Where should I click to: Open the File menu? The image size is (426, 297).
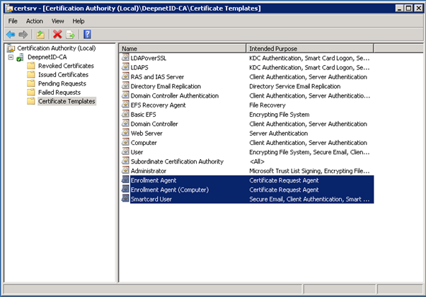point(13,21)
